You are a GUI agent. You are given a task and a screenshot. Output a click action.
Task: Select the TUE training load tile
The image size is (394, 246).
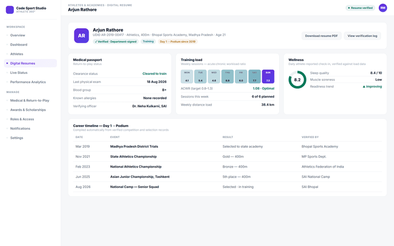pos(201,76)
